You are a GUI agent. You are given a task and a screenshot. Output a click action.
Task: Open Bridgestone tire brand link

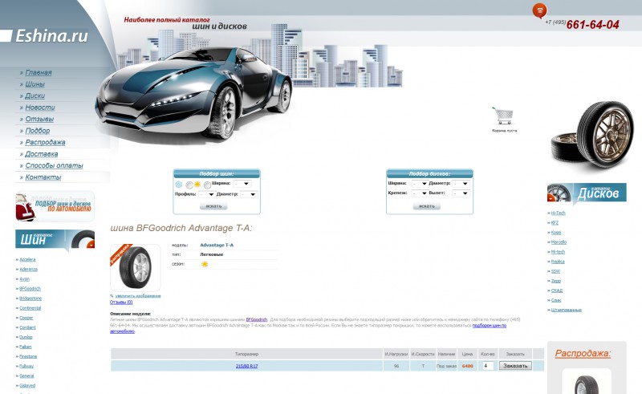point(30,299)
